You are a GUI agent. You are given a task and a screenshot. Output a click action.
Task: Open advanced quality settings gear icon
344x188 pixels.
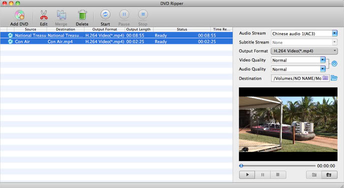click(334, 63)
